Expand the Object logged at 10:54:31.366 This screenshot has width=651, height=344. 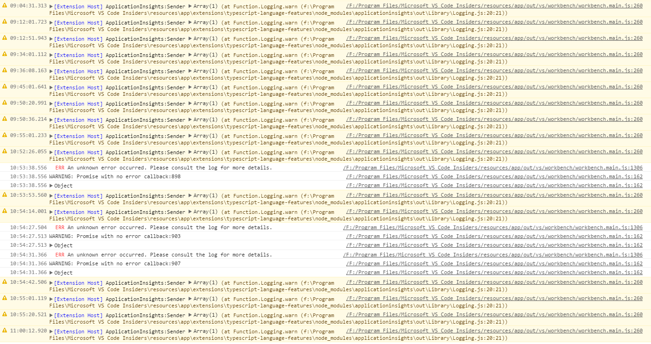[51, 273]
